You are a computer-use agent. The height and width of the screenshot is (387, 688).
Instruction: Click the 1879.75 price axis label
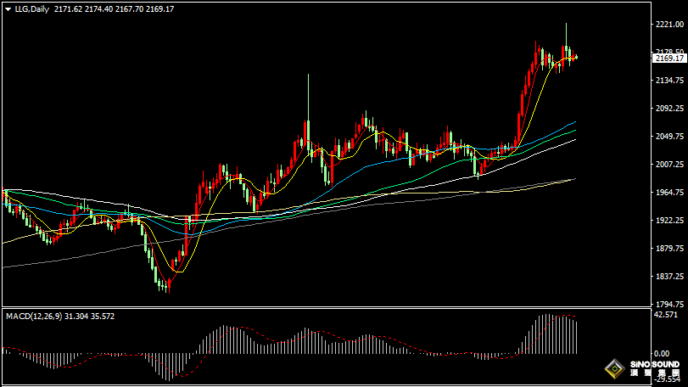coord(669,249)
